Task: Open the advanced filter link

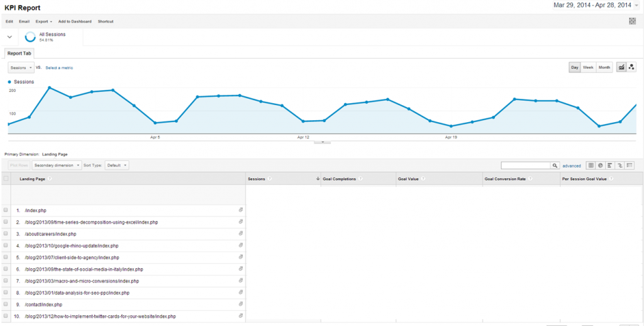Action: 572,166
